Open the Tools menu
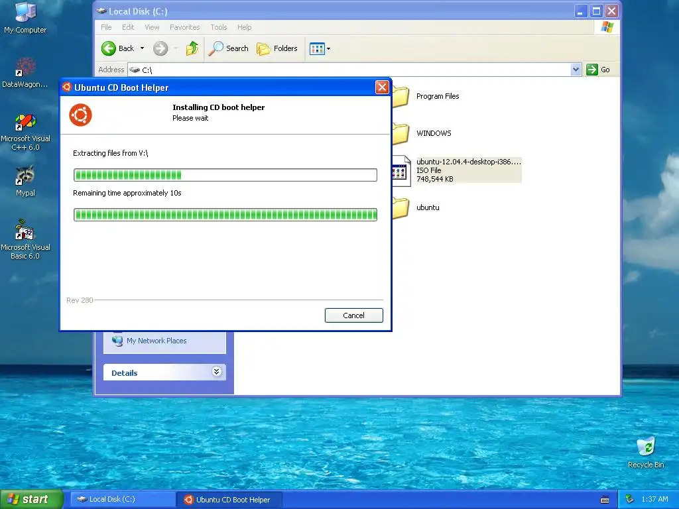 point(219,27)
